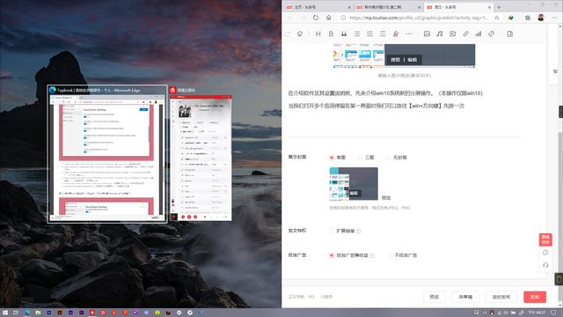Viewport: 563px width, 317px height.
Task: Click the red publish button
Action: click(535, 297)
